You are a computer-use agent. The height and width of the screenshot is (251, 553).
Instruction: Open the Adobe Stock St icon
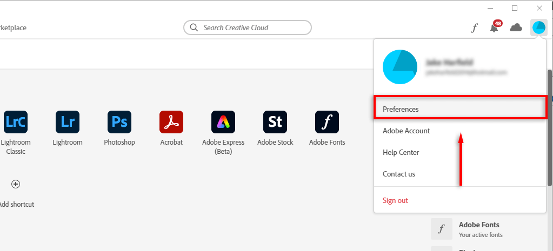point(275,122)
